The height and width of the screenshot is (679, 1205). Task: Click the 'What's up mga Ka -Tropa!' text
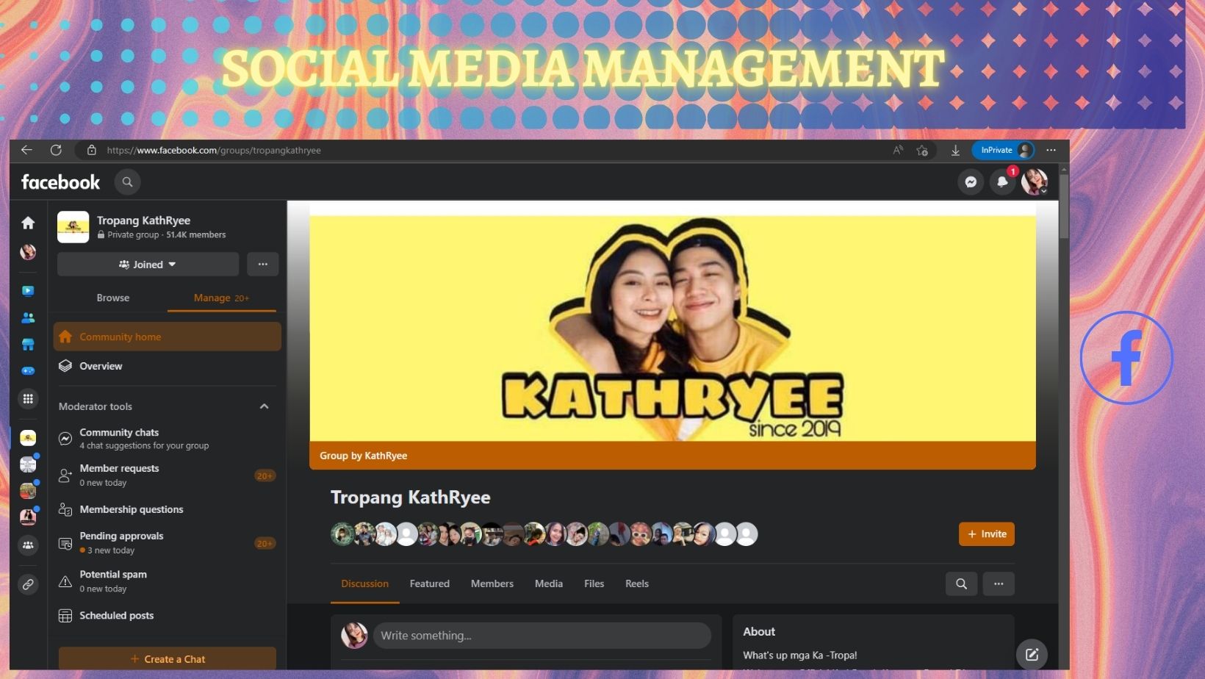[x=800, y=655]
